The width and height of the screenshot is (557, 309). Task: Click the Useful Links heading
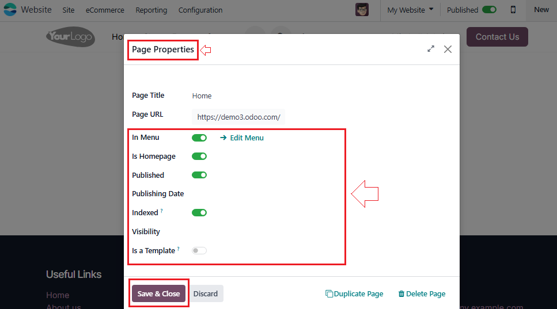(x=74, y=274)
